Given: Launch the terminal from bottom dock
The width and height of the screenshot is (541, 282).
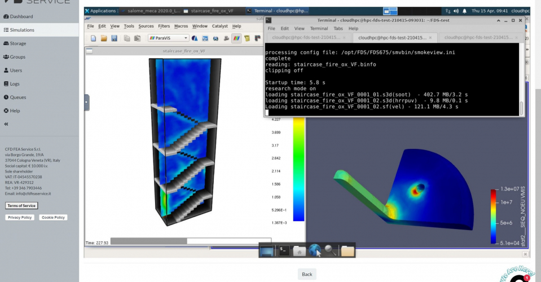Looking at the screenshot, I should tap(284, 250).
